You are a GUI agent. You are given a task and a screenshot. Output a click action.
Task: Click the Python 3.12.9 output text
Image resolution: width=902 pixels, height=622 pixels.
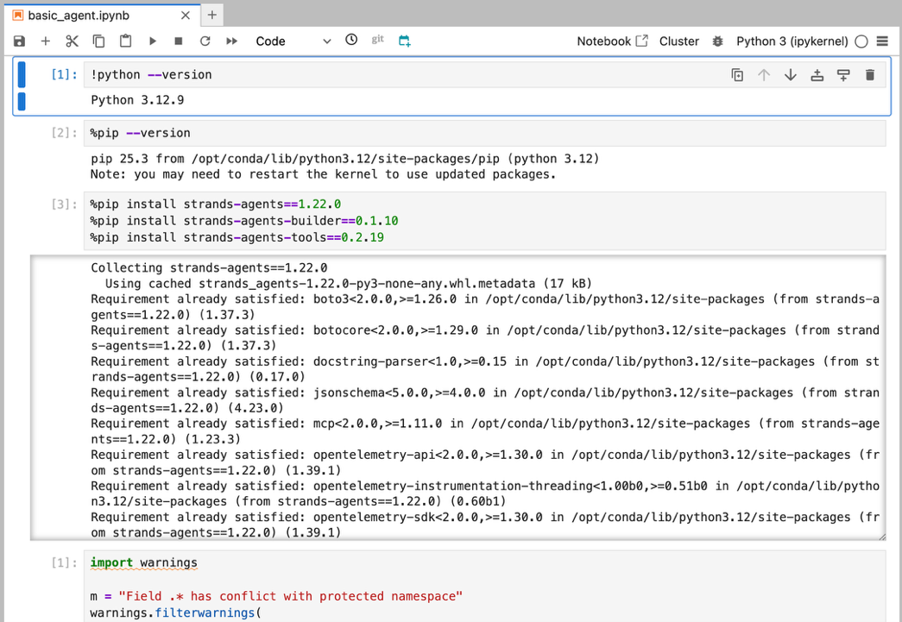click(137, 100)
